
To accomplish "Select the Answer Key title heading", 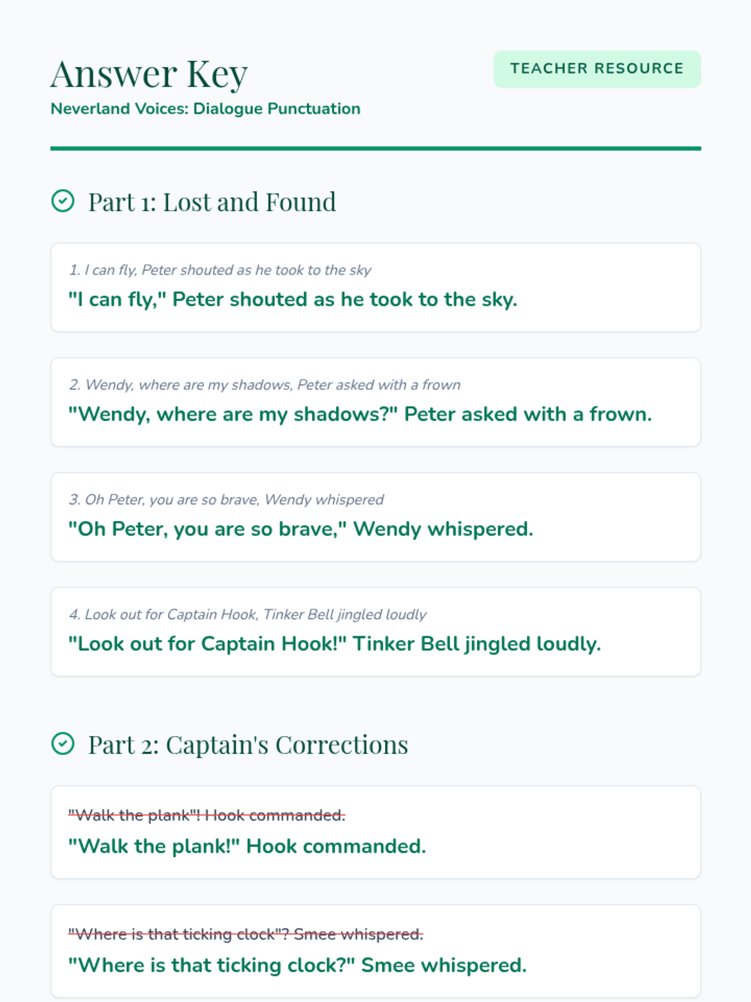I will [149, 74].
